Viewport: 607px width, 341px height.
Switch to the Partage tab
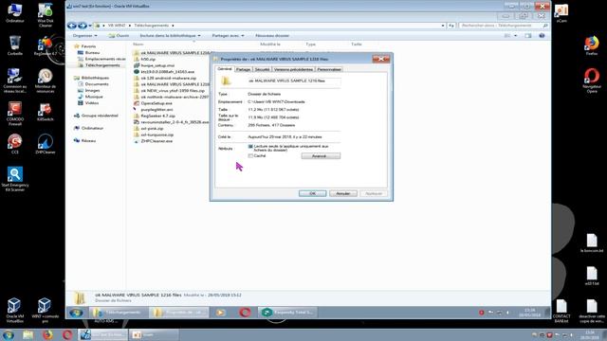(x=243, y=69)
